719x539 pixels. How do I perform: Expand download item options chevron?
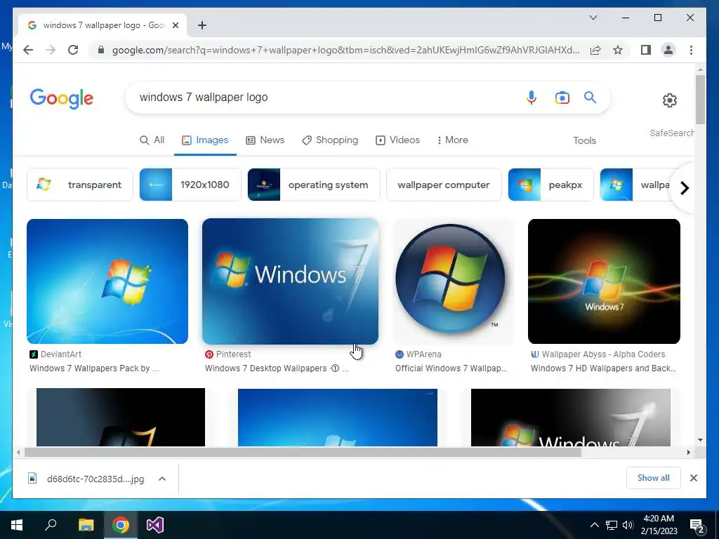162,479
